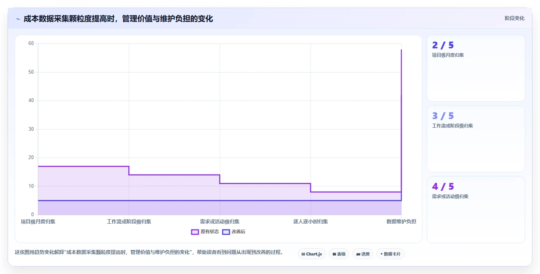Click the 数据卡片 tag

(390, 254)
